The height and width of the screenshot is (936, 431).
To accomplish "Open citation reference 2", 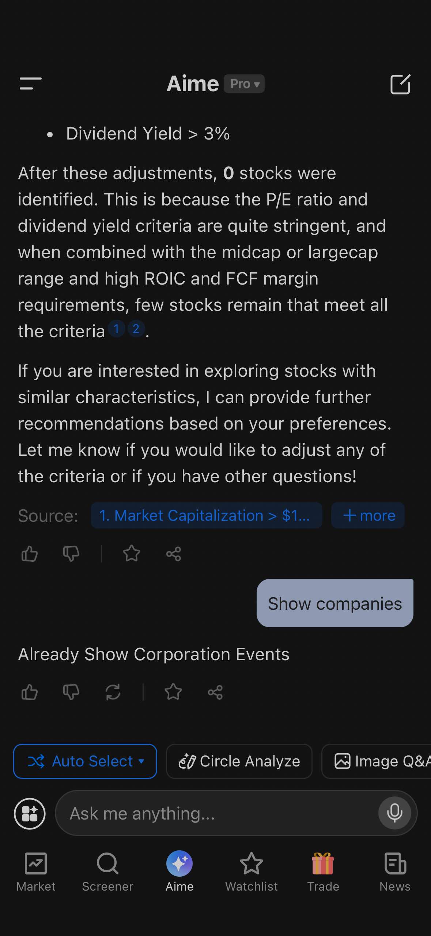I will 136,329.
